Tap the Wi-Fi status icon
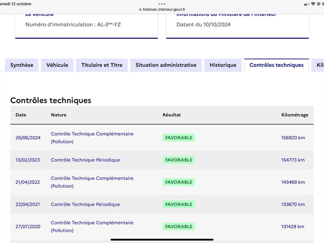Viewport: 324px width, 243px height. (313, 4)
